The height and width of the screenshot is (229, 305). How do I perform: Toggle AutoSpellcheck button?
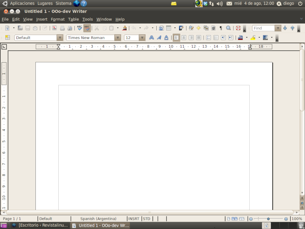(x=87, y=28)
